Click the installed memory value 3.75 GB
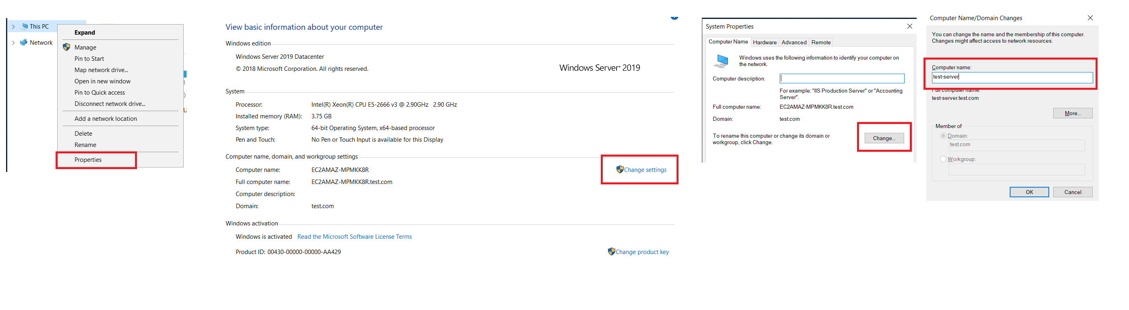Screen dimensions: 1129x310 321,116
